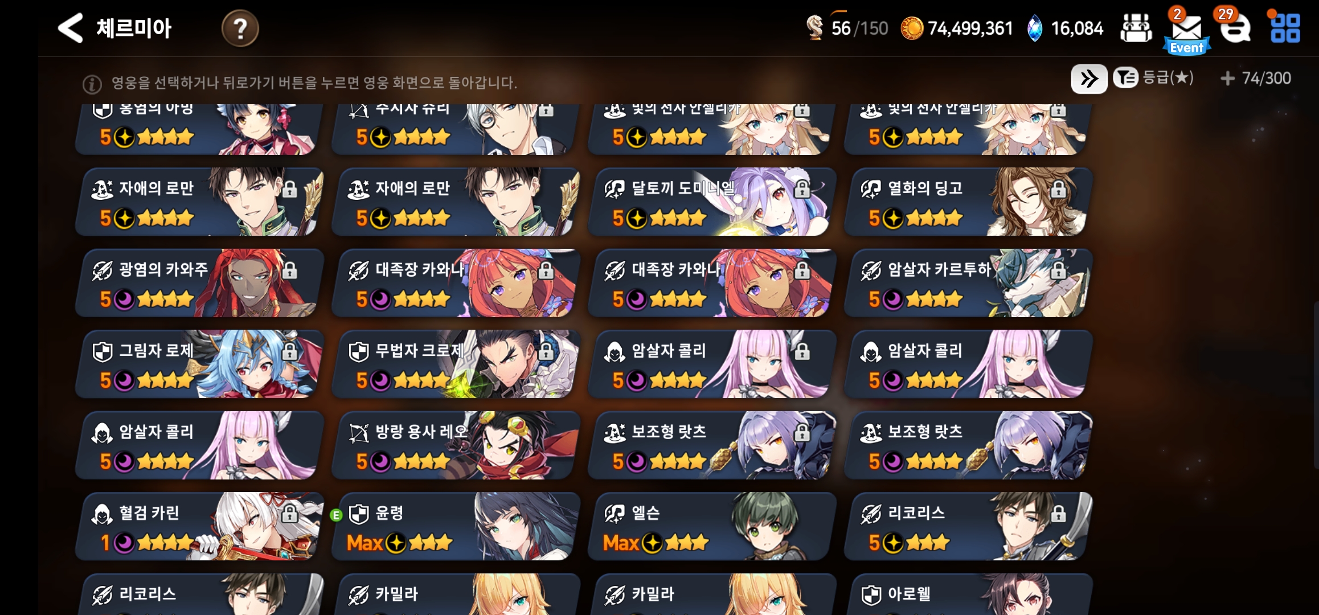The image size is (1319, 615).
Task: Go back with the arrow beside 체르미아
Action: [x=71, y=28]
